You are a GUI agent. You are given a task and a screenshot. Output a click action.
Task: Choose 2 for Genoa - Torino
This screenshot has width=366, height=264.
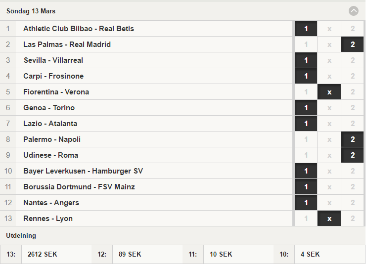point(353,108)
